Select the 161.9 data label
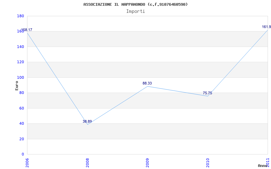 (x=266, y=27)
